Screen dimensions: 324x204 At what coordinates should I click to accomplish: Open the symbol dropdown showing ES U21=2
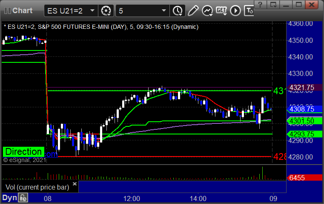[71, 11]
